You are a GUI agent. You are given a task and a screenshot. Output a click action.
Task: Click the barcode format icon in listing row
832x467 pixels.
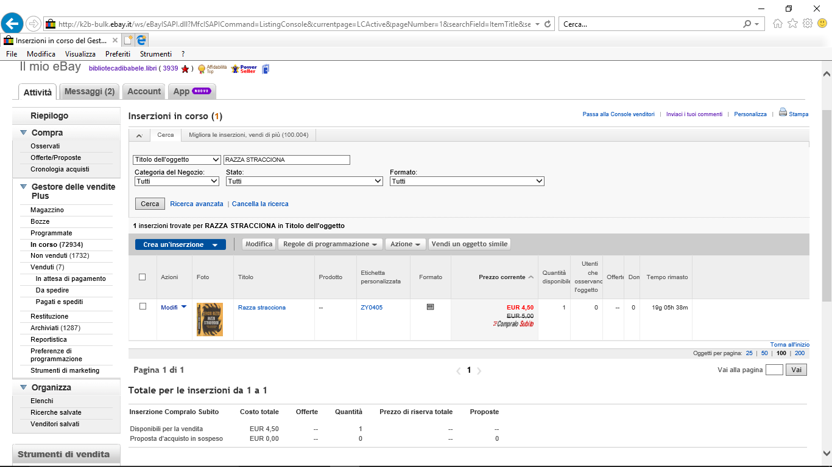click(431, 307)
